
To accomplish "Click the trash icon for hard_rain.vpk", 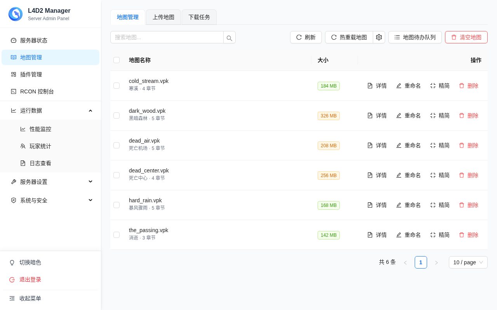I will click(x=462, y=205).
